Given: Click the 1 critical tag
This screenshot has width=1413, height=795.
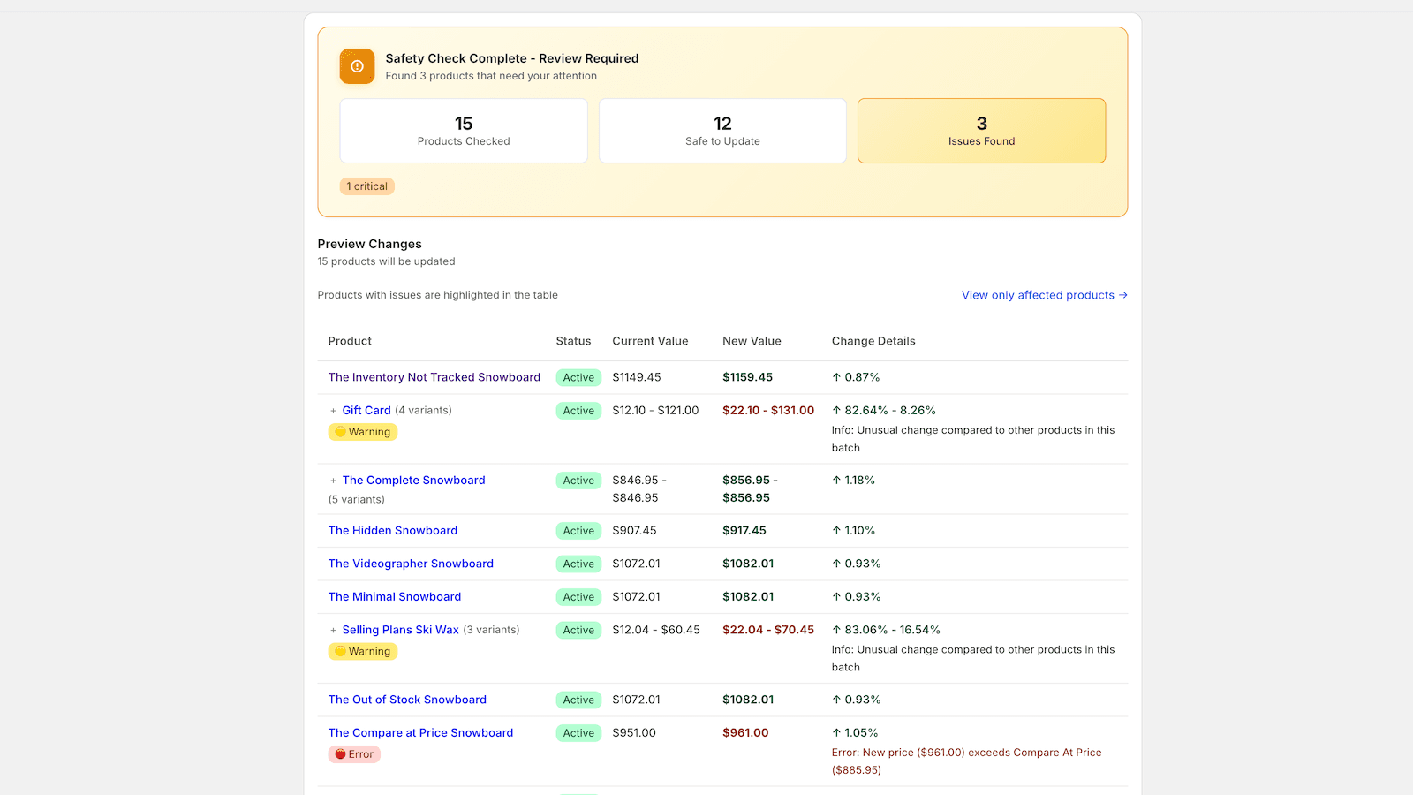Looking at the screenshot, I should click(367, 186).
